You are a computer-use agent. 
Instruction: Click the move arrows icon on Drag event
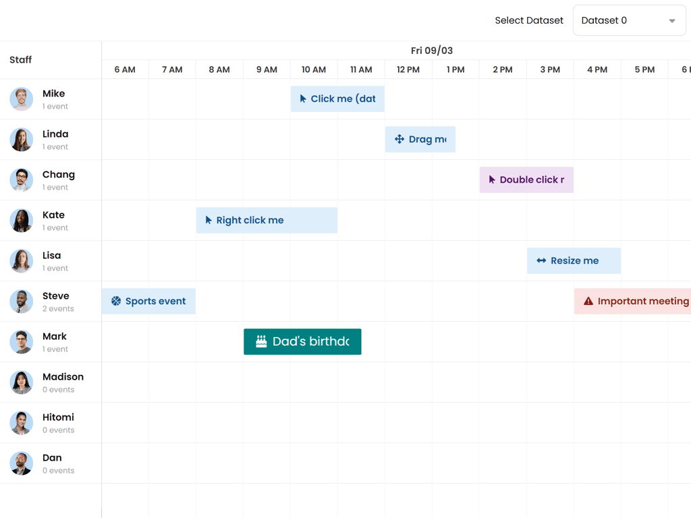click(399, 139)
